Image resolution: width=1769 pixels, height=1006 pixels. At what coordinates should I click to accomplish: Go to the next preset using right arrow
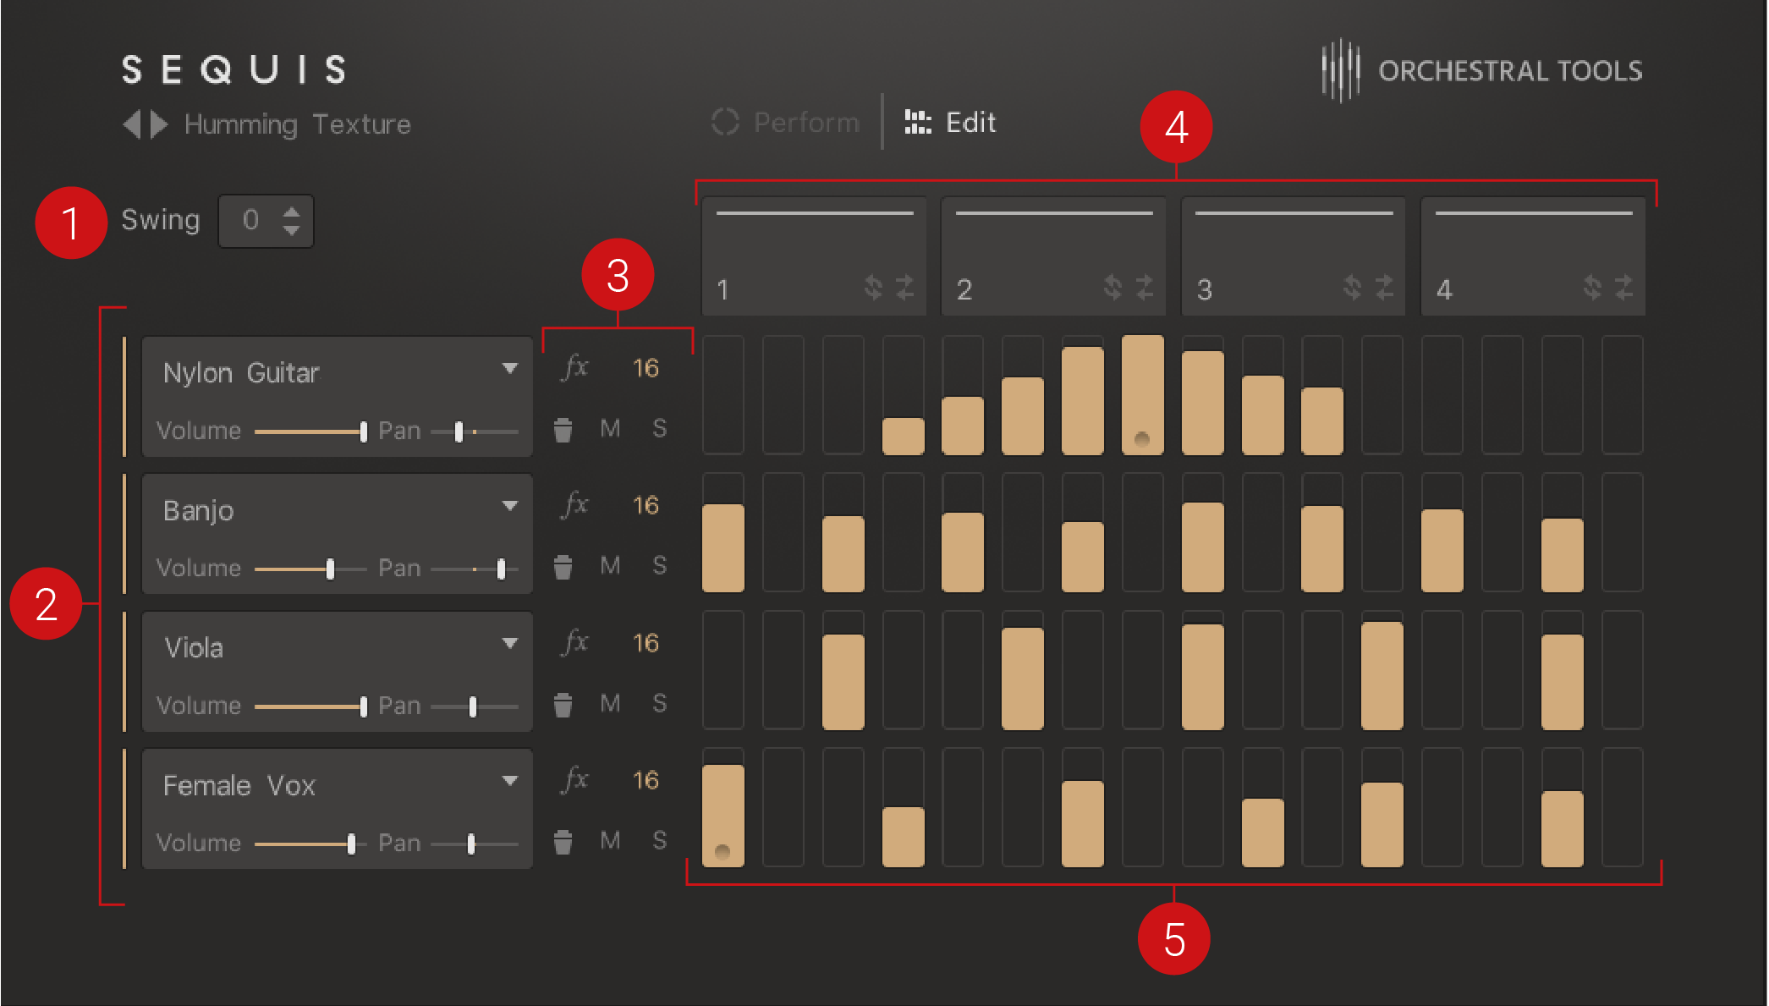tap(159, 124)
